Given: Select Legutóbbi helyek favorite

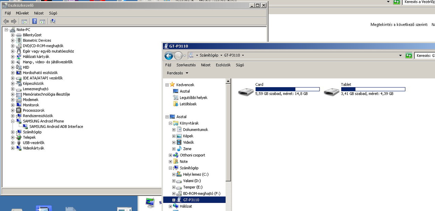Looking at the screenshot, I should tap(193, 98).
